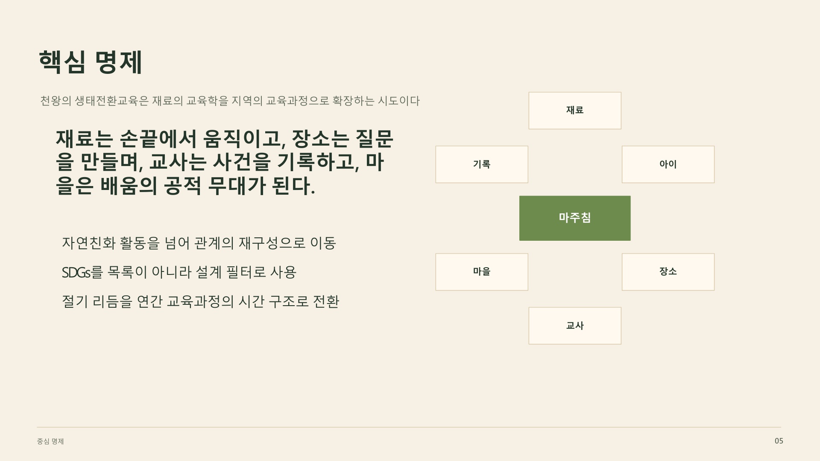Select the 교사 diagram box

[x=575, y=326]
